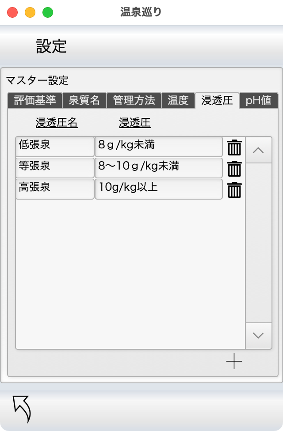Click the 8g/kg未満 pressure field
This screenshot has height=431, width=283.
tap(159, 147)
